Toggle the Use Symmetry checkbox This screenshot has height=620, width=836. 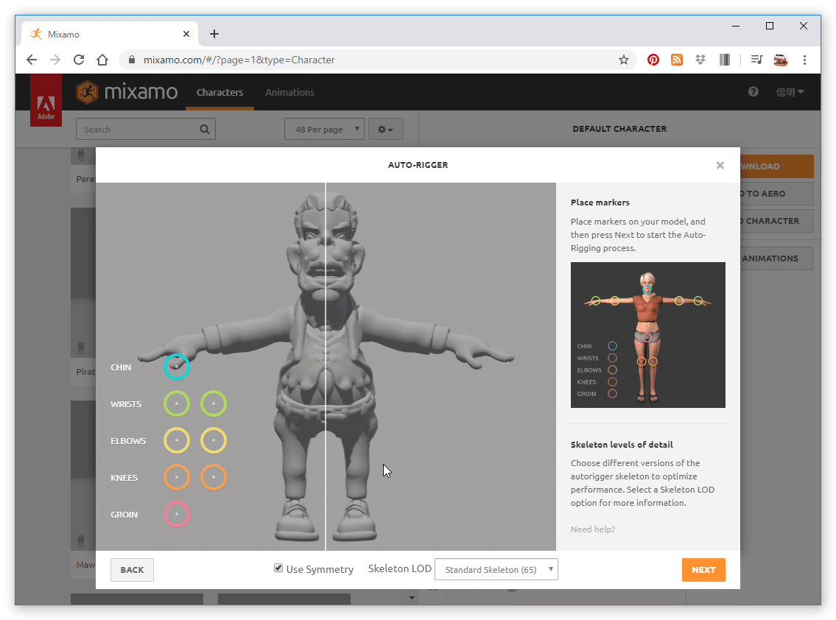(x=278, y=568)
